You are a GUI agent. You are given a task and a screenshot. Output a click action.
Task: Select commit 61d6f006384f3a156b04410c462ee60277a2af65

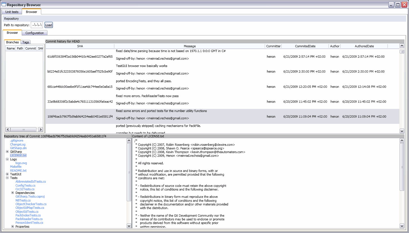tap(222, 57)
